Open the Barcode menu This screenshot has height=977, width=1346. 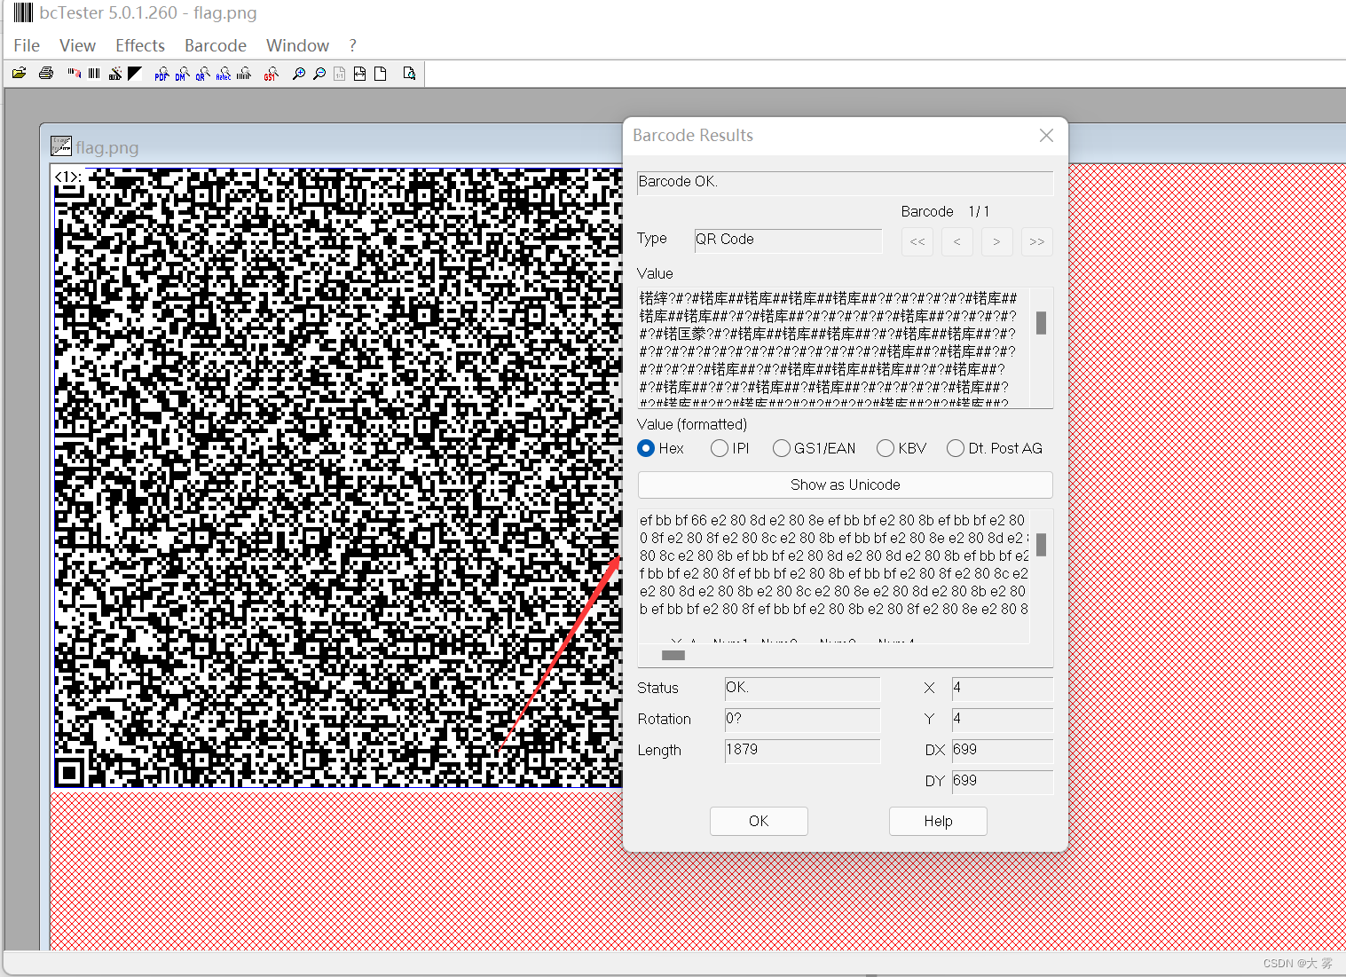216,45
